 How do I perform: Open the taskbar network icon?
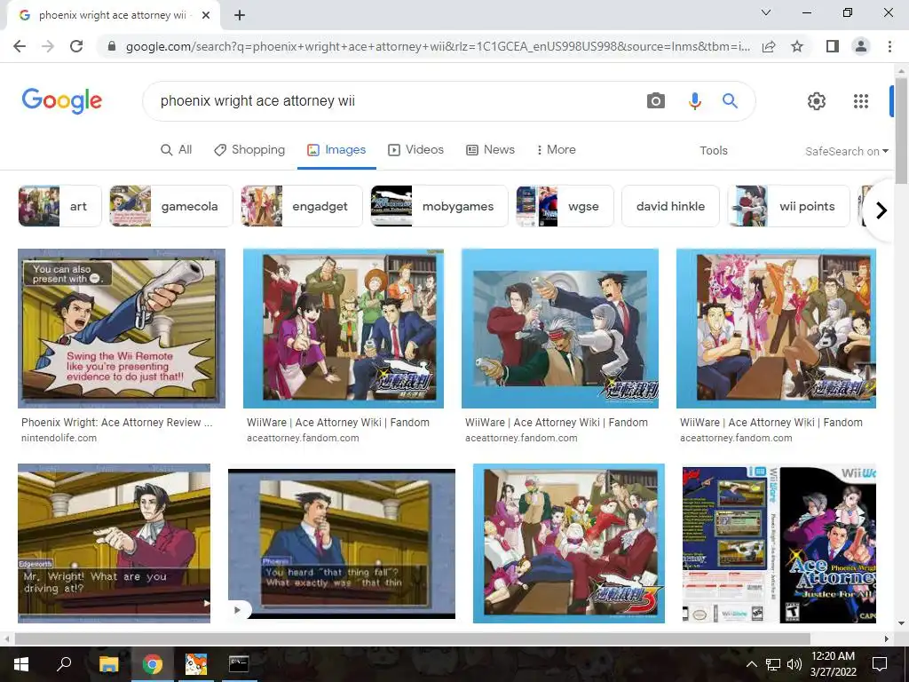(773, 664)
